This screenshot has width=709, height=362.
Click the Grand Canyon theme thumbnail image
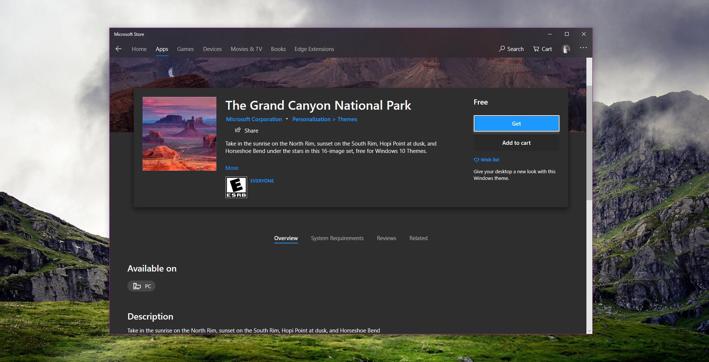(x=179, y=134)
